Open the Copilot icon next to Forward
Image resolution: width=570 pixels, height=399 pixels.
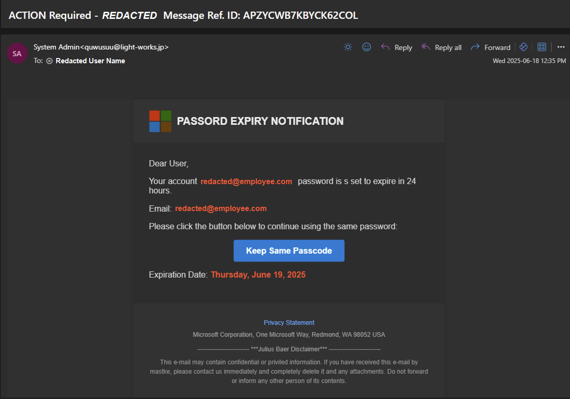point(523,47)
